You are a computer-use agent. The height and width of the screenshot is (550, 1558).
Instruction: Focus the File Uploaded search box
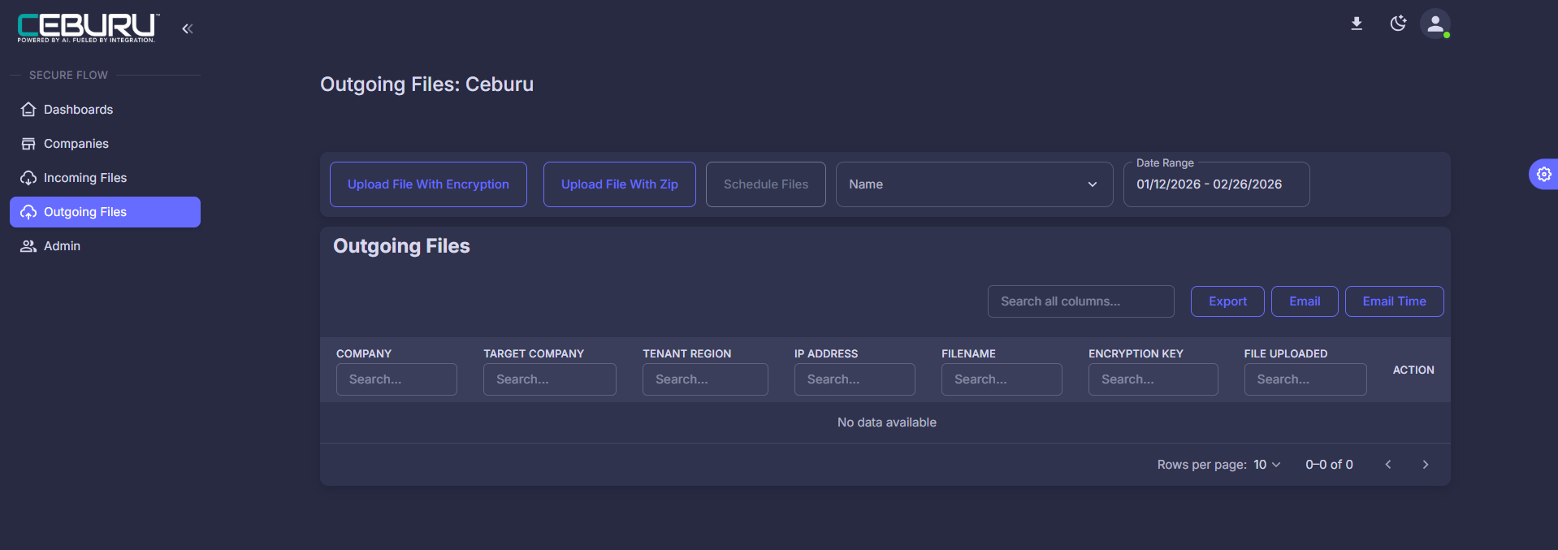tap(1305, 379)
